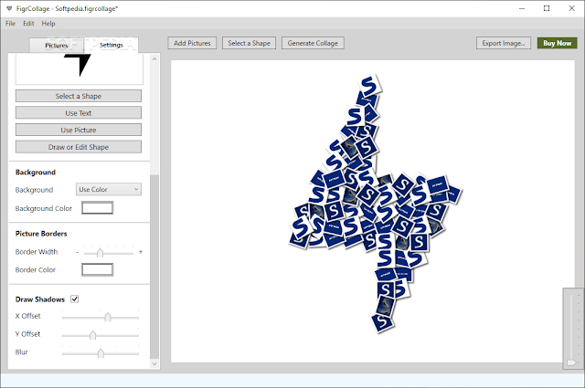Screen dimensions: 585x388
Task: Maximize the FigrCollage window
Action: (547, 8)
